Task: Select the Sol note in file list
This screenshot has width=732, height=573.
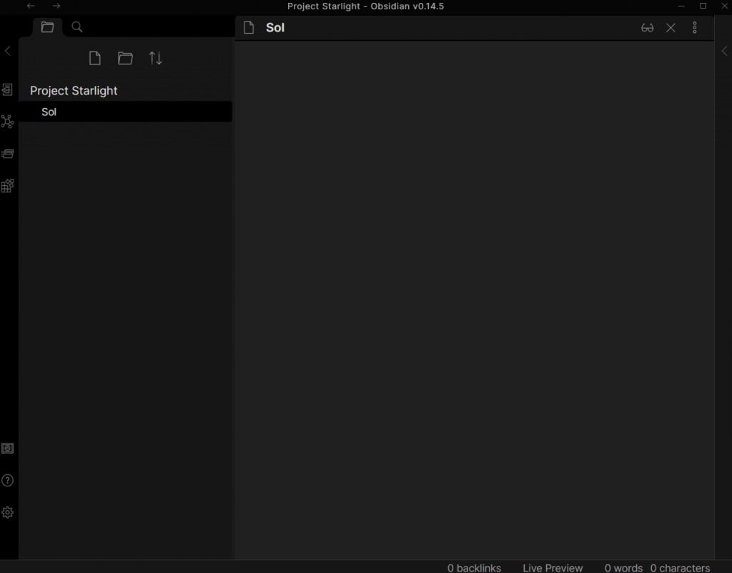Action: pyautogui.click(x=49, y=112)
